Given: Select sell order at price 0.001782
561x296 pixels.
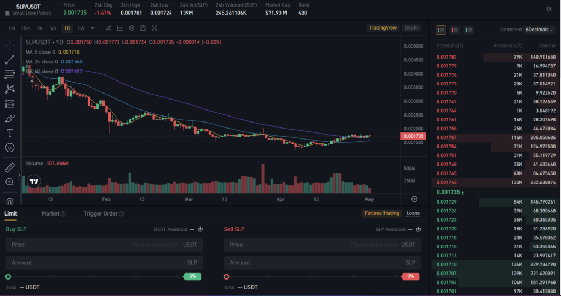Looking at the screenshot, I should point(496,57).
